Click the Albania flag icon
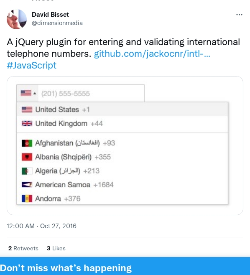The image size is (250, 275). (27, 157)
